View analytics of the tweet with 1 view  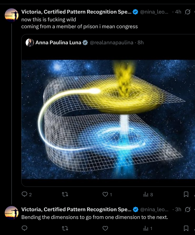click(x=146, y=228)
